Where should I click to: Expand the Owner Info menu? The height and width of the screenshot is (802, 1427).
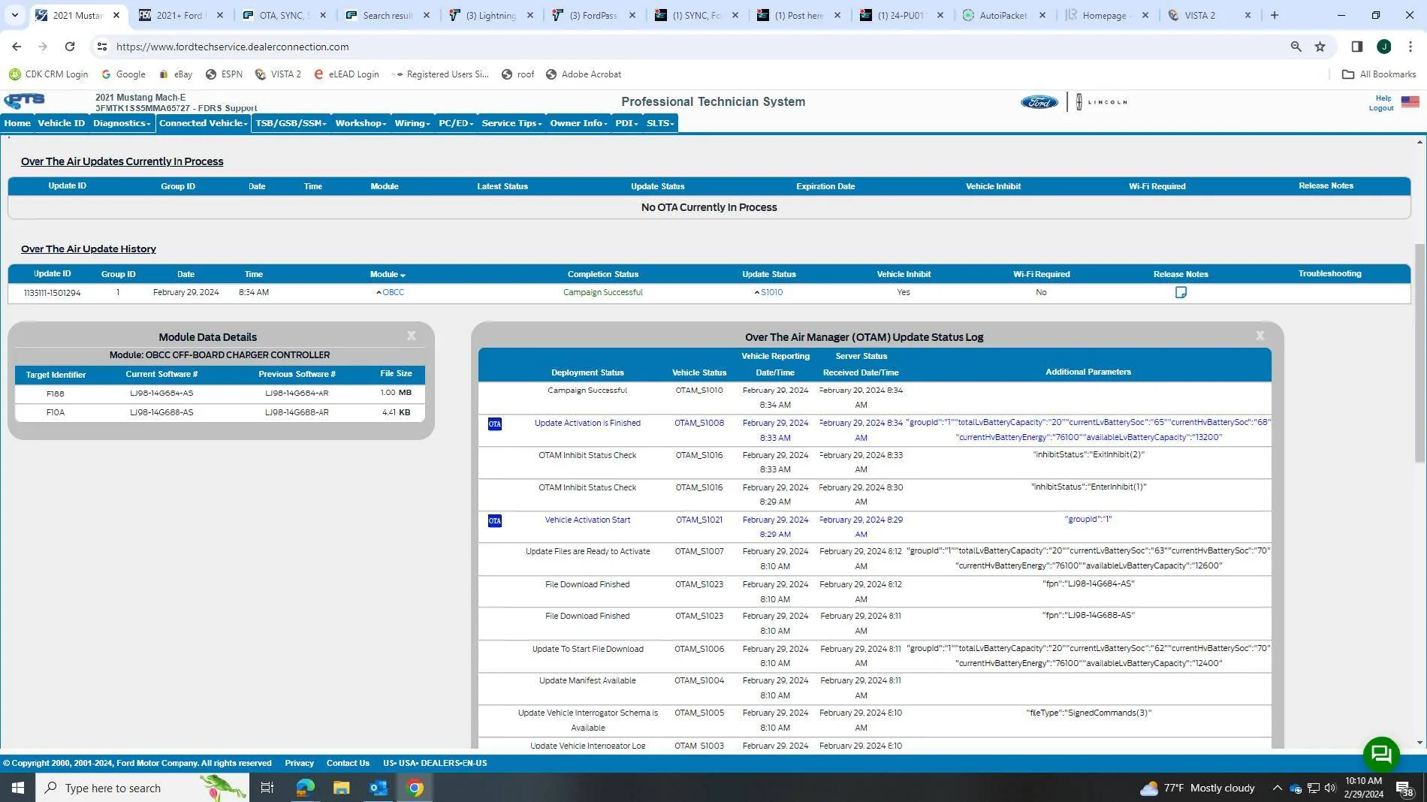click(x=578, y=123)
